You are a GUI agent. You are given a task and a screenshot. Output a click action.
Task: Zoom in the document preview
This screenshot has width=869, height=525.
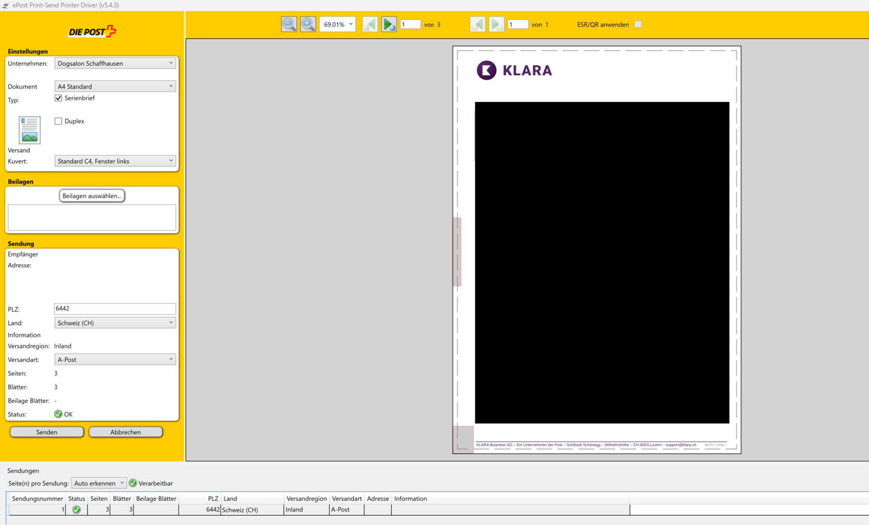pyautogui.click(x=308, y=24)
